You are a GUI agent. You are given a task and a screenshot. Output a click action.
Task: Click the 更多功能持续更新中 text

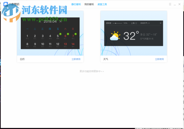pyautogui.click(x=92, y=71)
